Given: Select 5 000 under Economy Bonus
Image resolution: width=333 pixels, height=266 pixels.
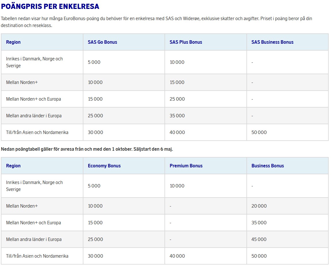Looking at the screenshot, I should pos(94,186).
